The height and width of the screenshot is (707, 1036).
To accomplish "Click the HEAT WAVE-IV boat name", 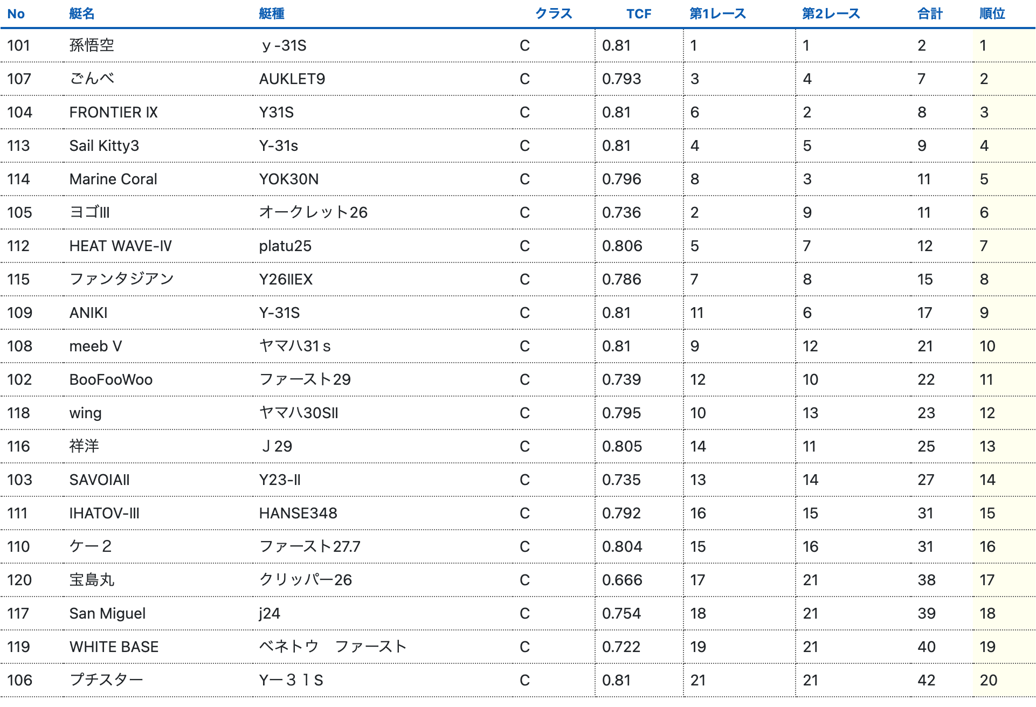I will click(121, 246).
